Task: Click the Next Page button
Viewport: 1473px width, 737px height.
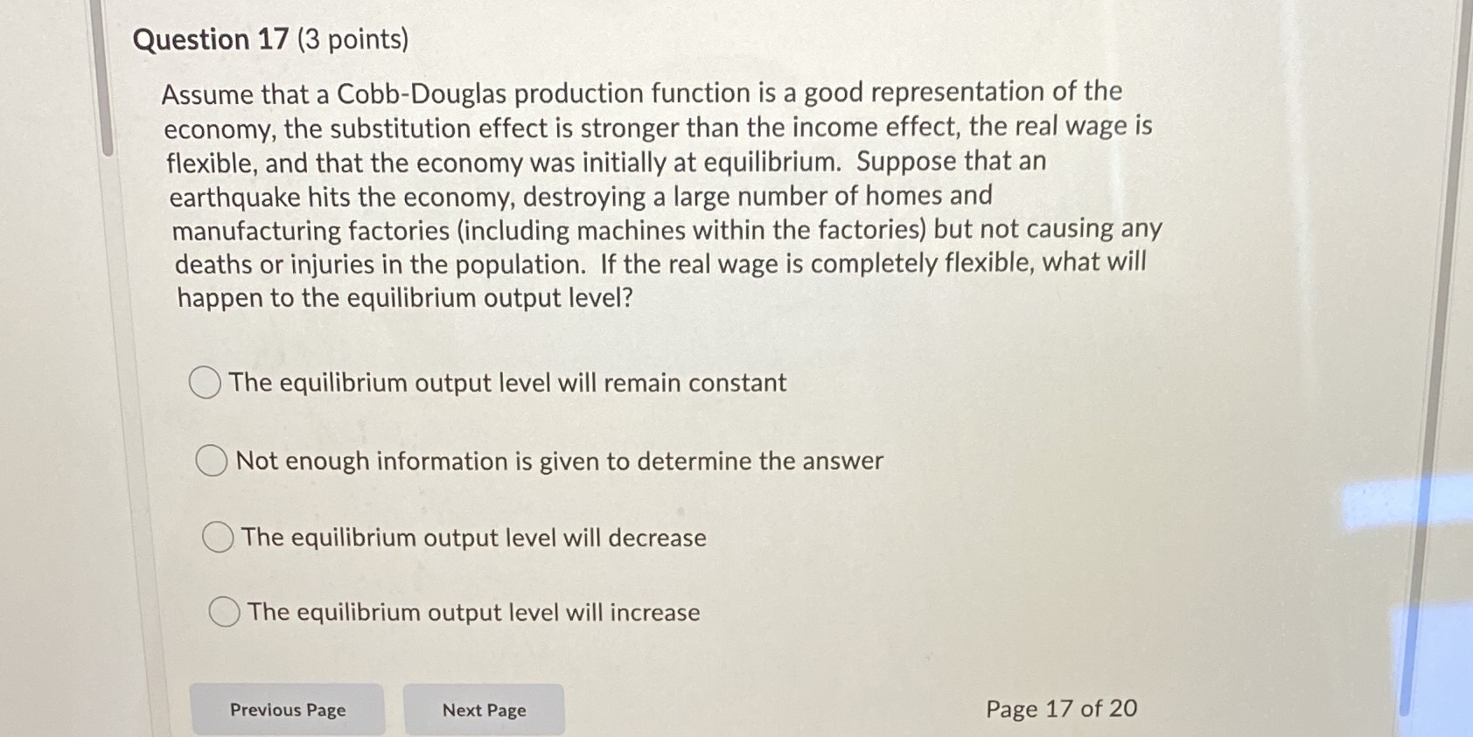Action: [x=484, y=710]
